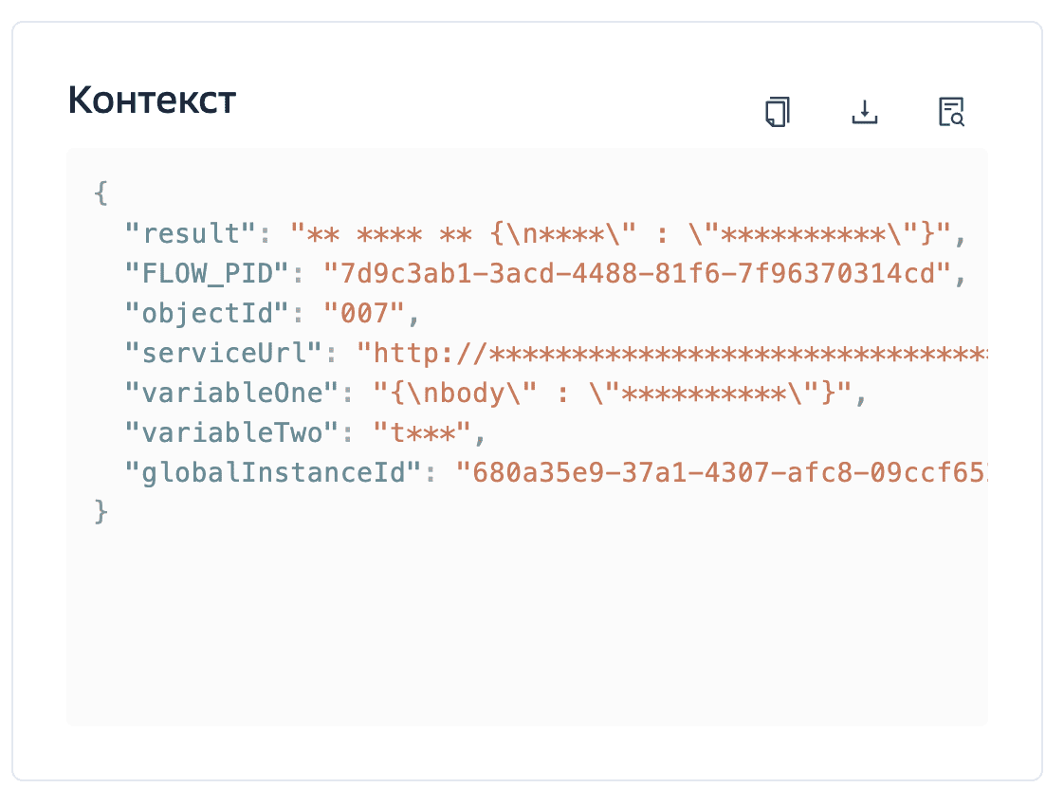The width and height of the screenshot is (1064, 806).
Task: Select the "variableOne" key
Action: point(231,393)
